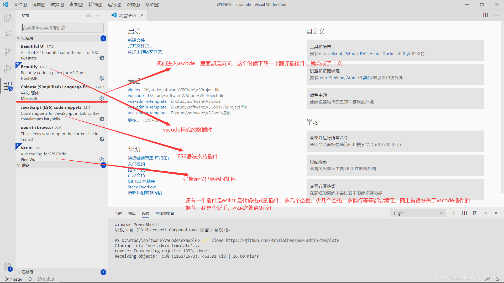This screenshot has width=504, height=283.
Task: Switch to the 问题 panel tab
Action: [x=118, y=213]
